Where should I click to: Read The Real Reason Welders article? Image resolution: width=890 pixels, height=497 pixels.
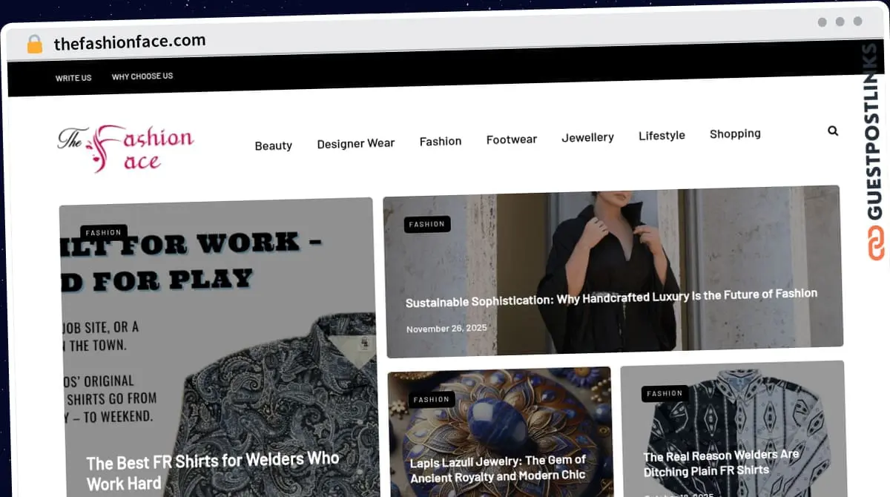[721, 463]
